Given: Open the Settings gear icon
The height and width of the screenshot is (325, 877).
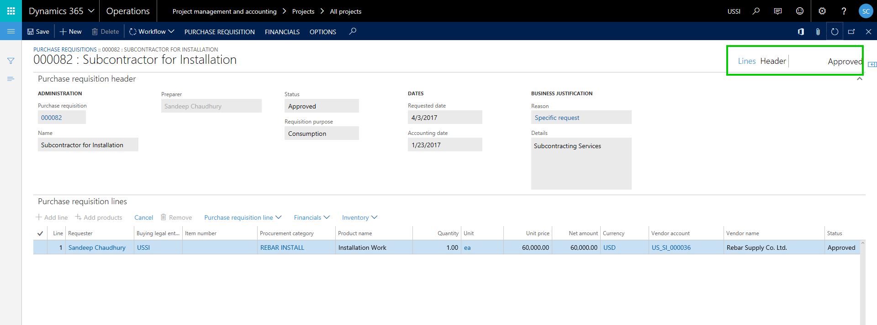Looking at the screenshot, I should pos(822,11).
